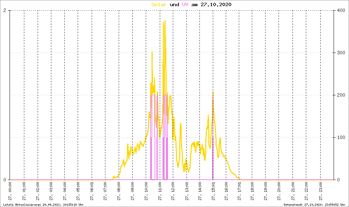
Task: Click the highest solar peak near 11:20
Action: 165,20
